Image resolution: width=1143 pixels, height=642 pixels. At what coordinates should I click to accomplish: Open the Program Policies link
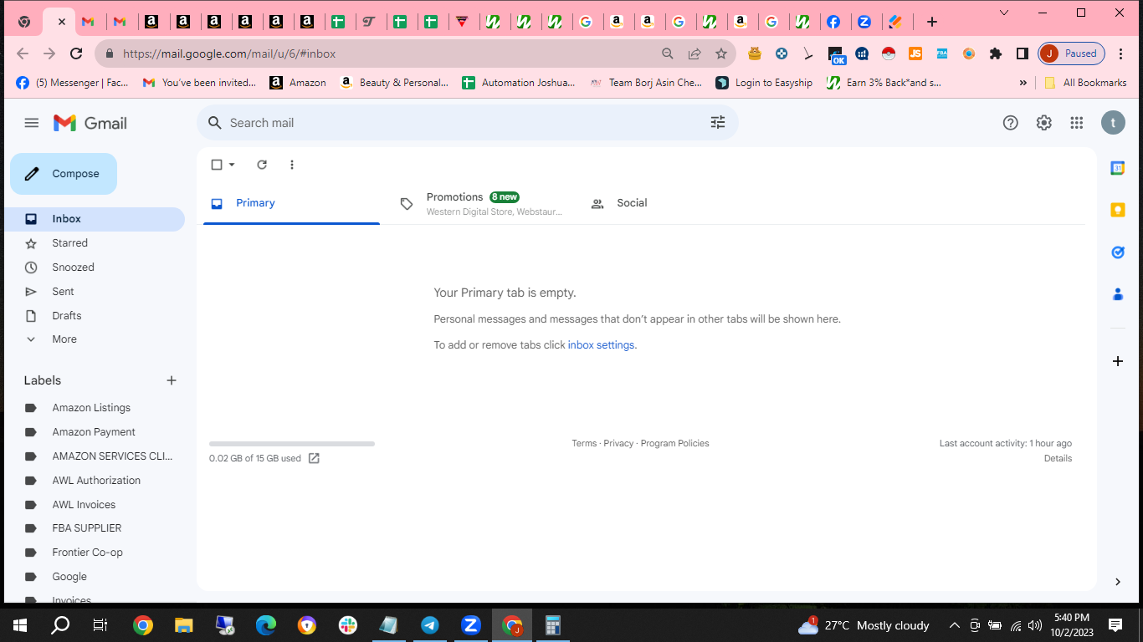674,444
